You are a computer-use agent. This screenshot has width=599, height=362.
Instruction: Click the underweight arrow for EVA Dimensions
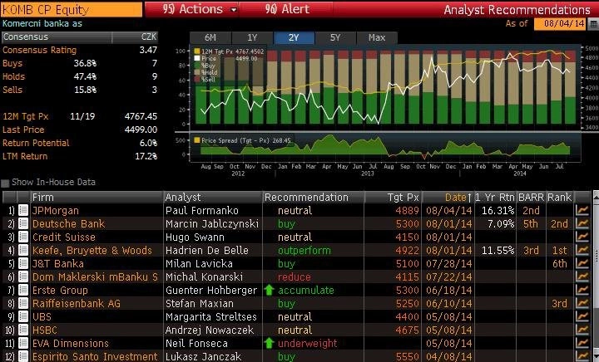(270, 343)
